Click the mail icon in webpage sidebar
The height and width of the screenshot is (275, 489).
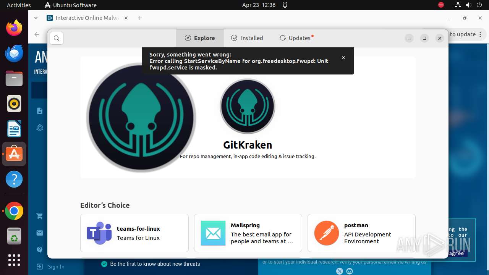coord(39,233)
